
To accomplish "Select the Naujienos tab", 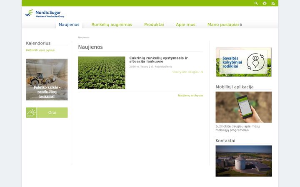I will (x=69, y=25).
